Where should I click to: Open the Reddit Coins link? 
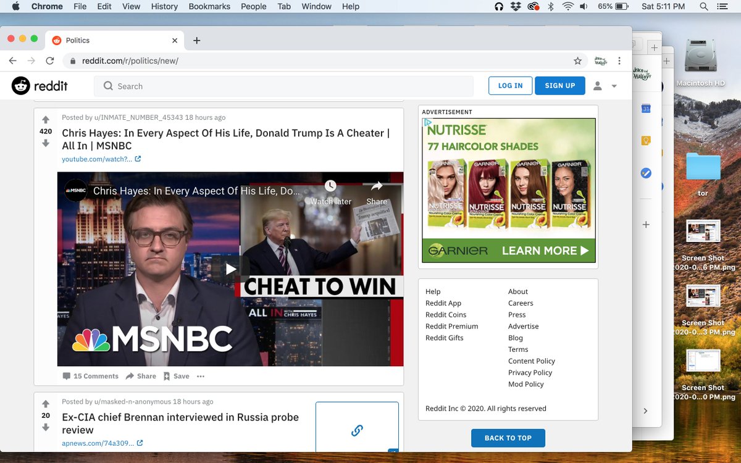446,315
